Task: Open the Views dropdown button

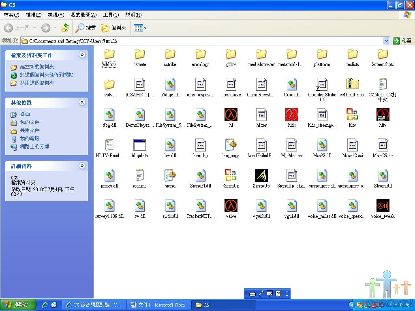Action: pyautogui.click(x=140, y=28)
